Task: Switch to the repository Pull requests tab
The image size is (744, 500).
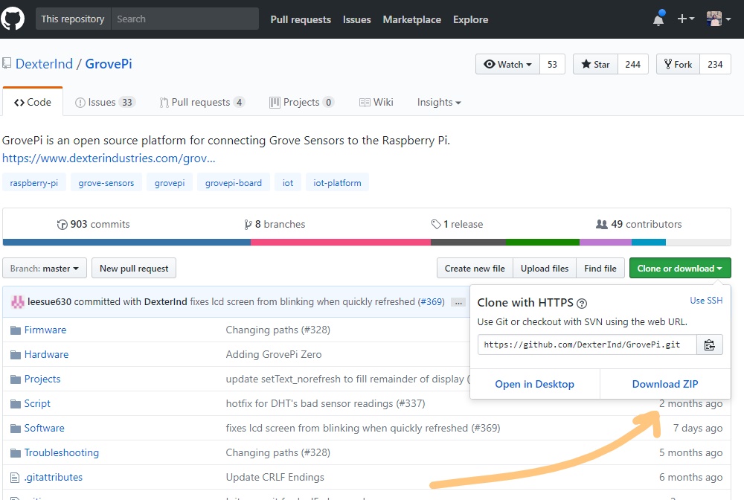Action: [x=202, y=102]
